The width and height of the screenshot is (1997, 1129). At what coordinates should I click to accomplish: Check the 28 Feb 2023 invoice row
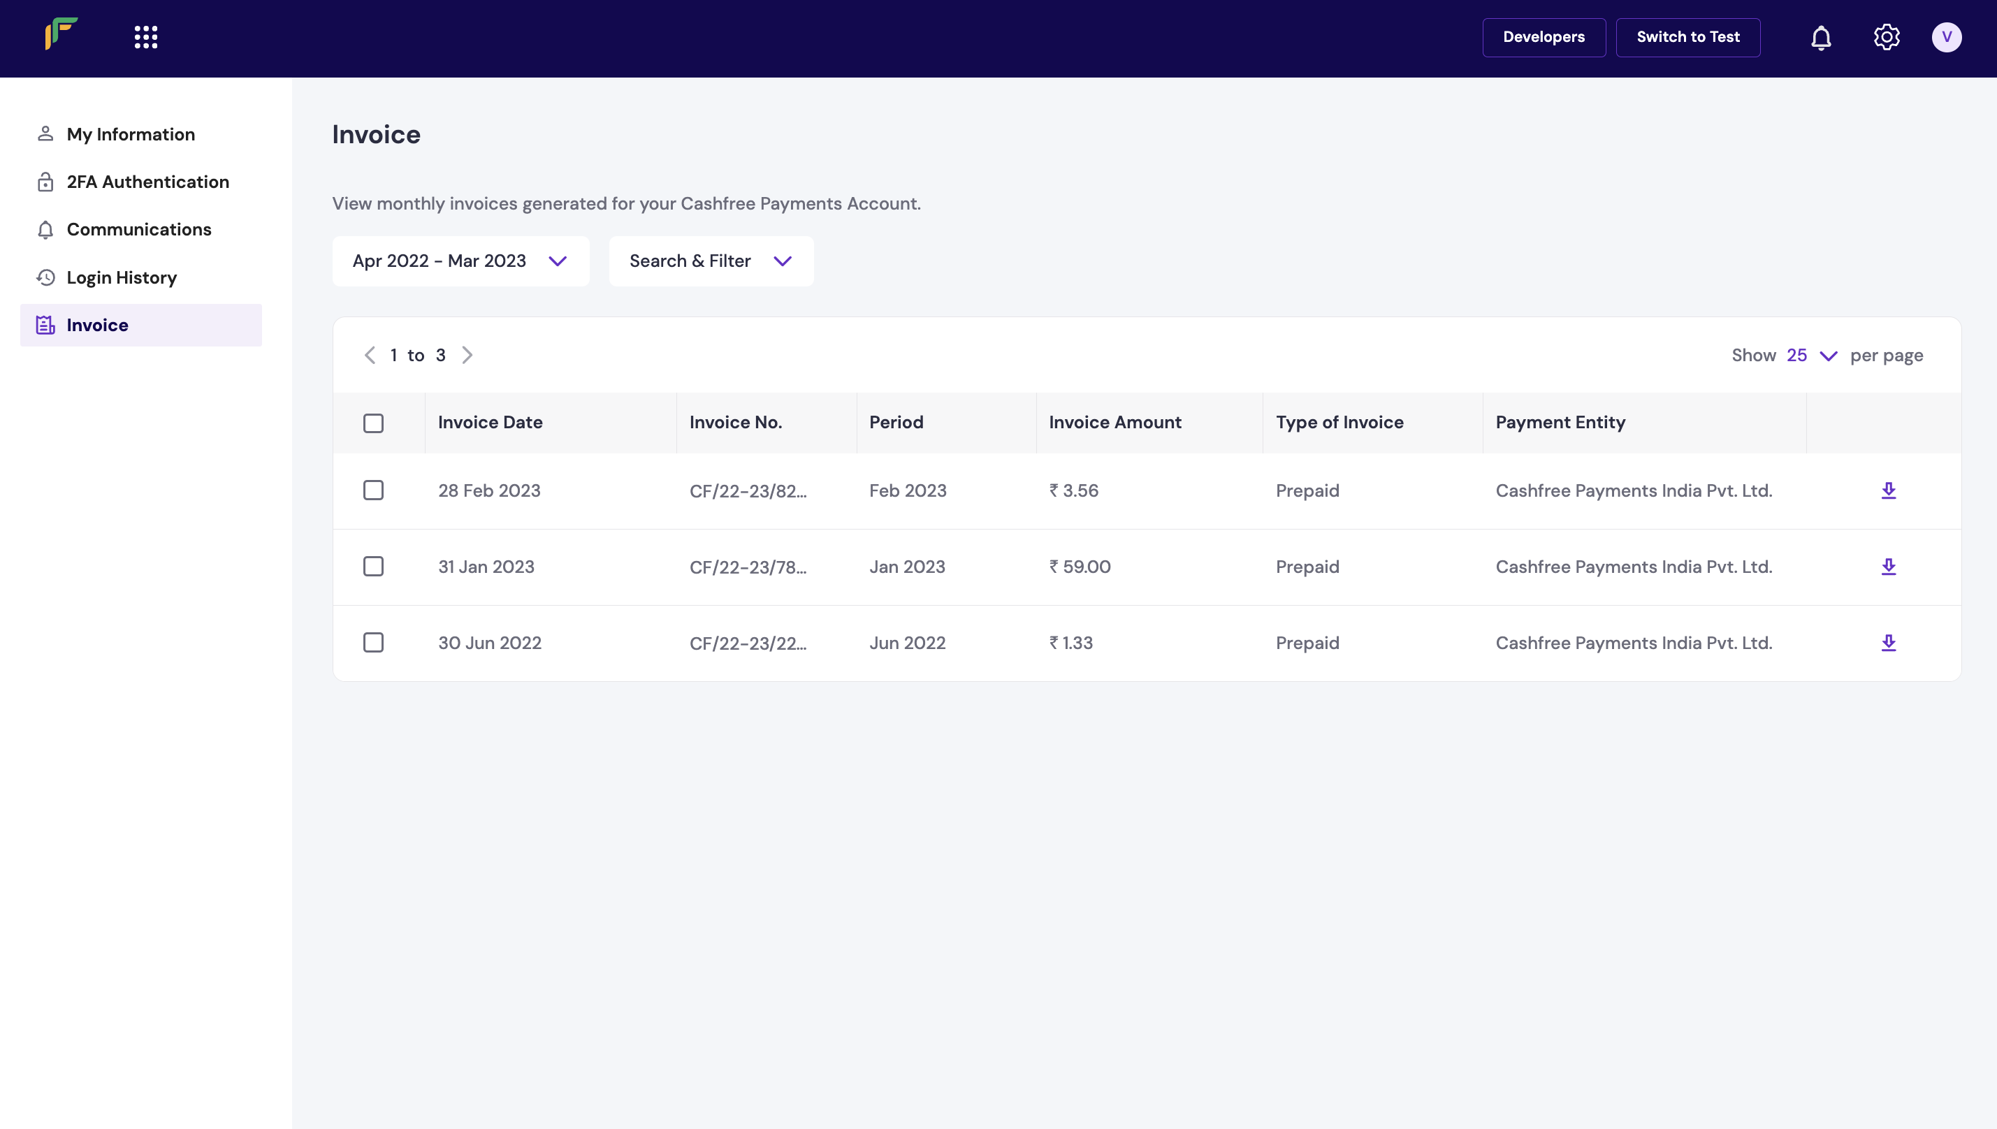pyautogui.click(x=373, y=490)
